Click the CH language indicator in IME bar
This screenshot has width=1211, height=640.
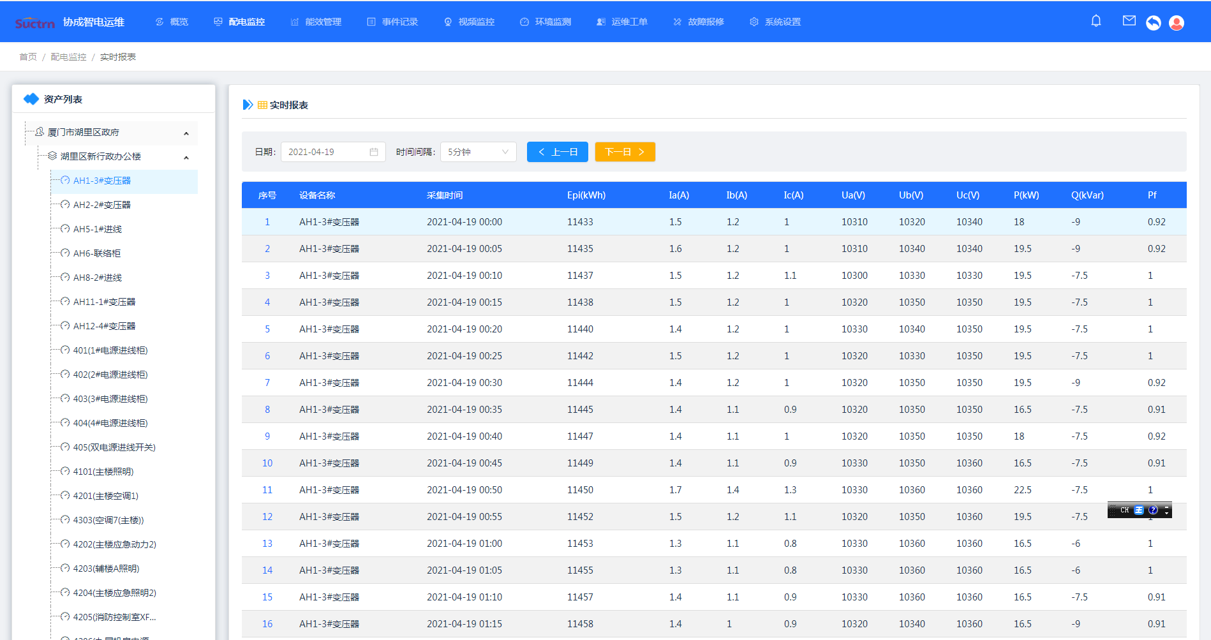pyautogui.click(x=1124, y=510)
